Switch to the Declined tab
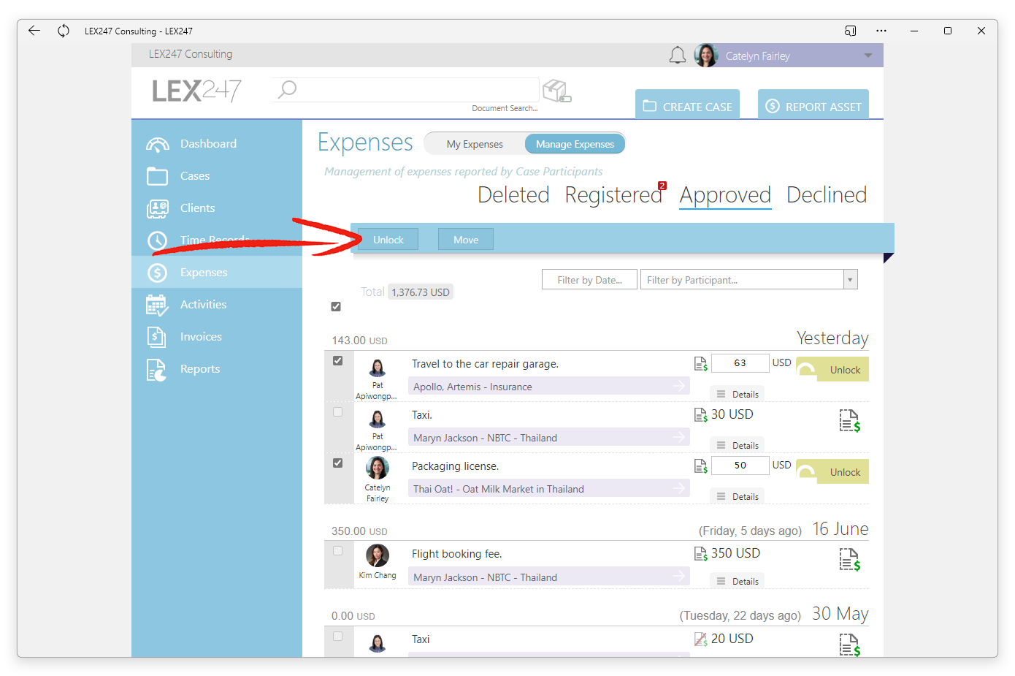The height and width of the screenshot is (676, 1015). coord(827,195)
